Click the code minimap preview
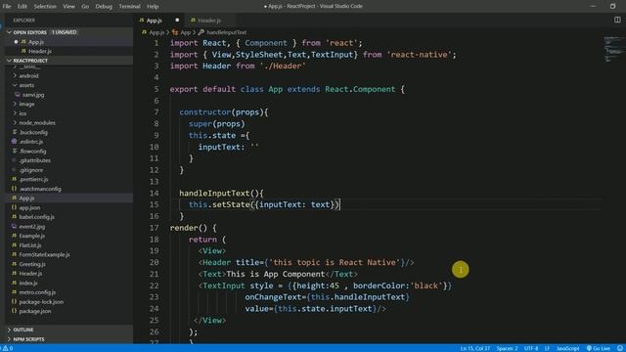626x352 pixels. tap(613, 49)
